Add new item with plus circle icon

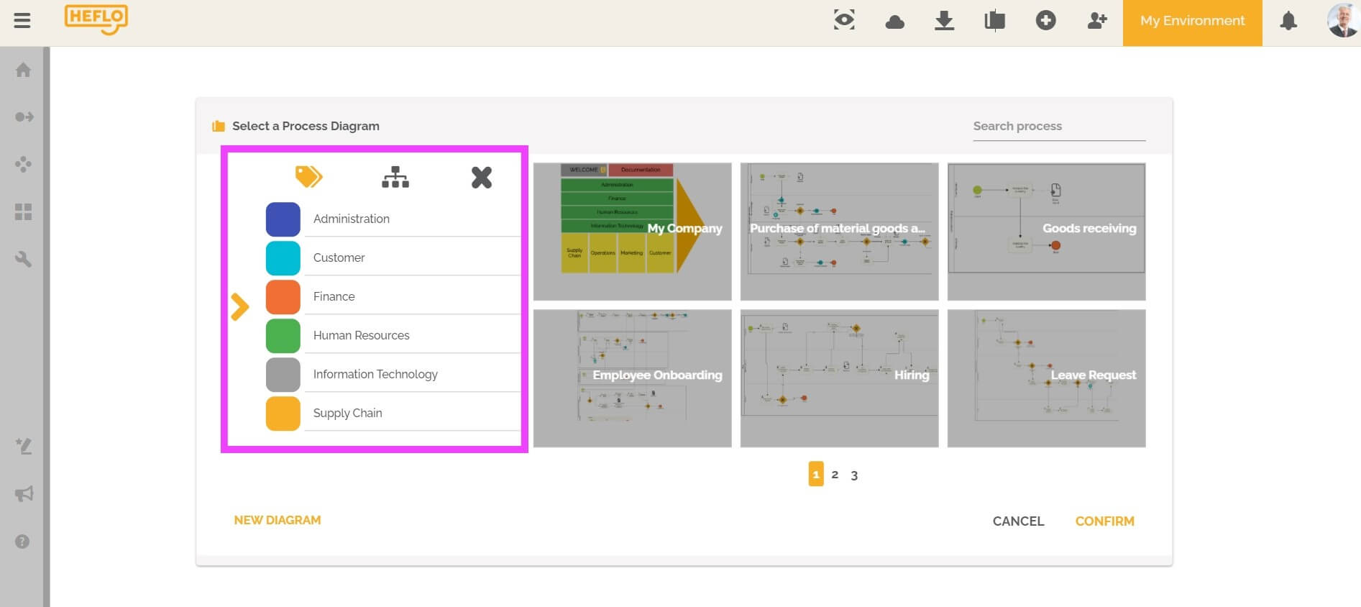pyautogui.click(x=1045, y=20)
